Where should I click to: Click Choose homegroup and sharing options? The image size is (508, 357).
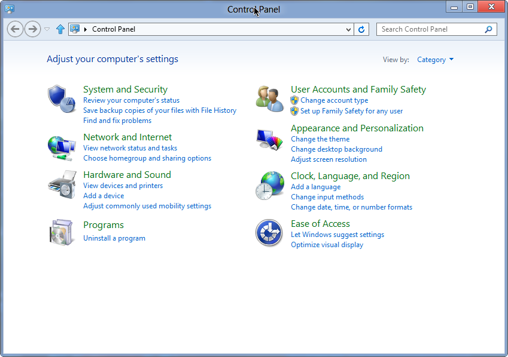147,158
